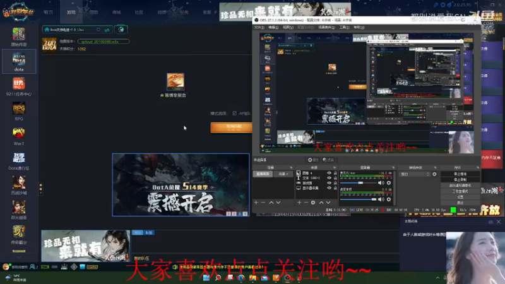Click the user avatar in bottom bar
505x284 pixels.
[6, 266]
